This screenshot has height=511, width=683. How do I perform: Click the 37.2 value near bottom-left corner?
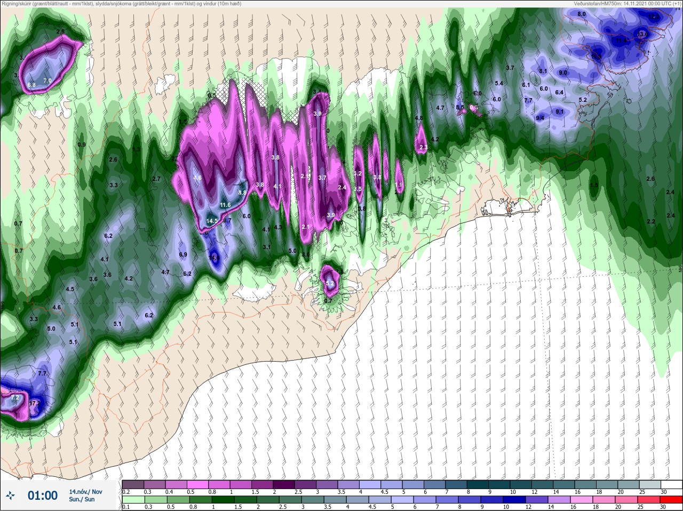[35, 404]
